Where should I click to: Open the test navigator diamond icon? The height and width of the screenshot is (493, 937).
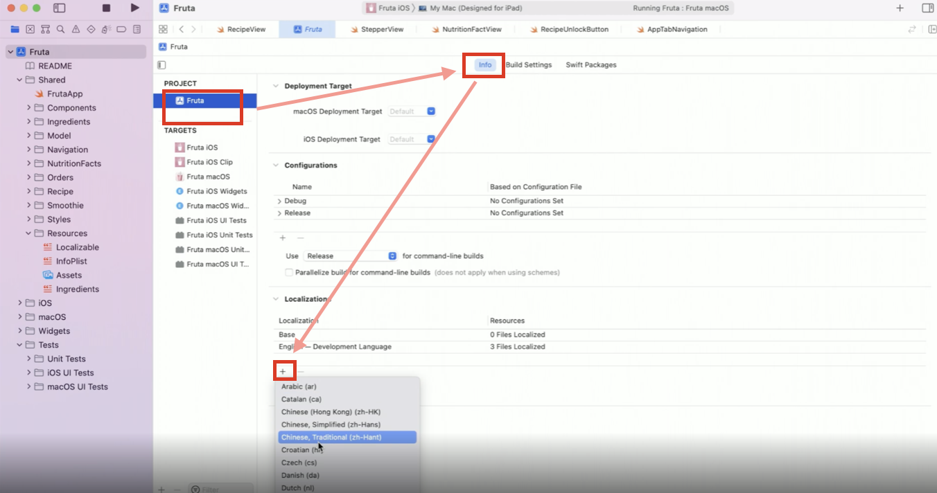point(91,29)
